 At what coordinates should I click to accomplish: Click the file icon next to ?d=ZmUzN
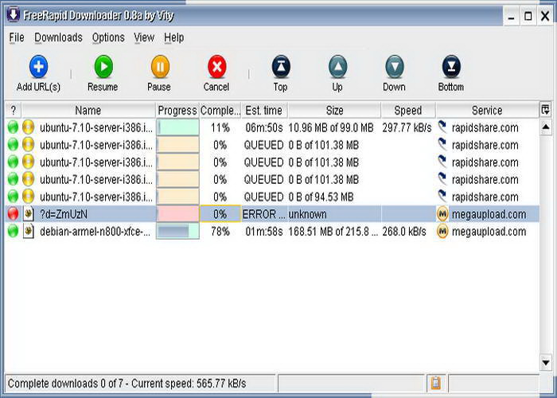[x=29, y=214]
